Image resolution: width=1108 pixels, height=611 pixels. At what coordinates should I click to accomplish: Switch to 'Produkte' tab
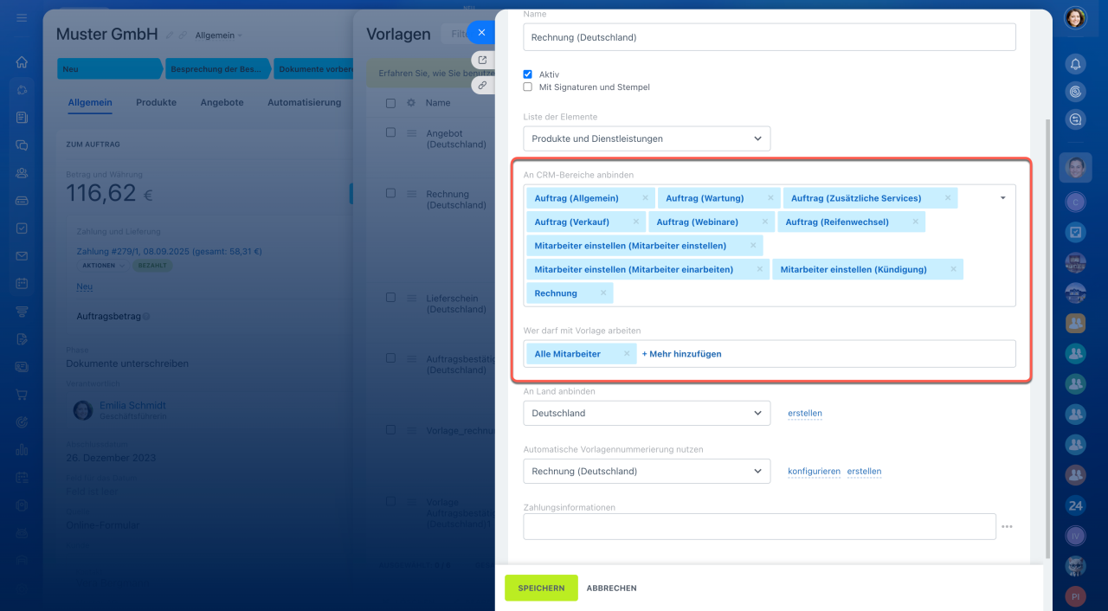coord(156,102)
